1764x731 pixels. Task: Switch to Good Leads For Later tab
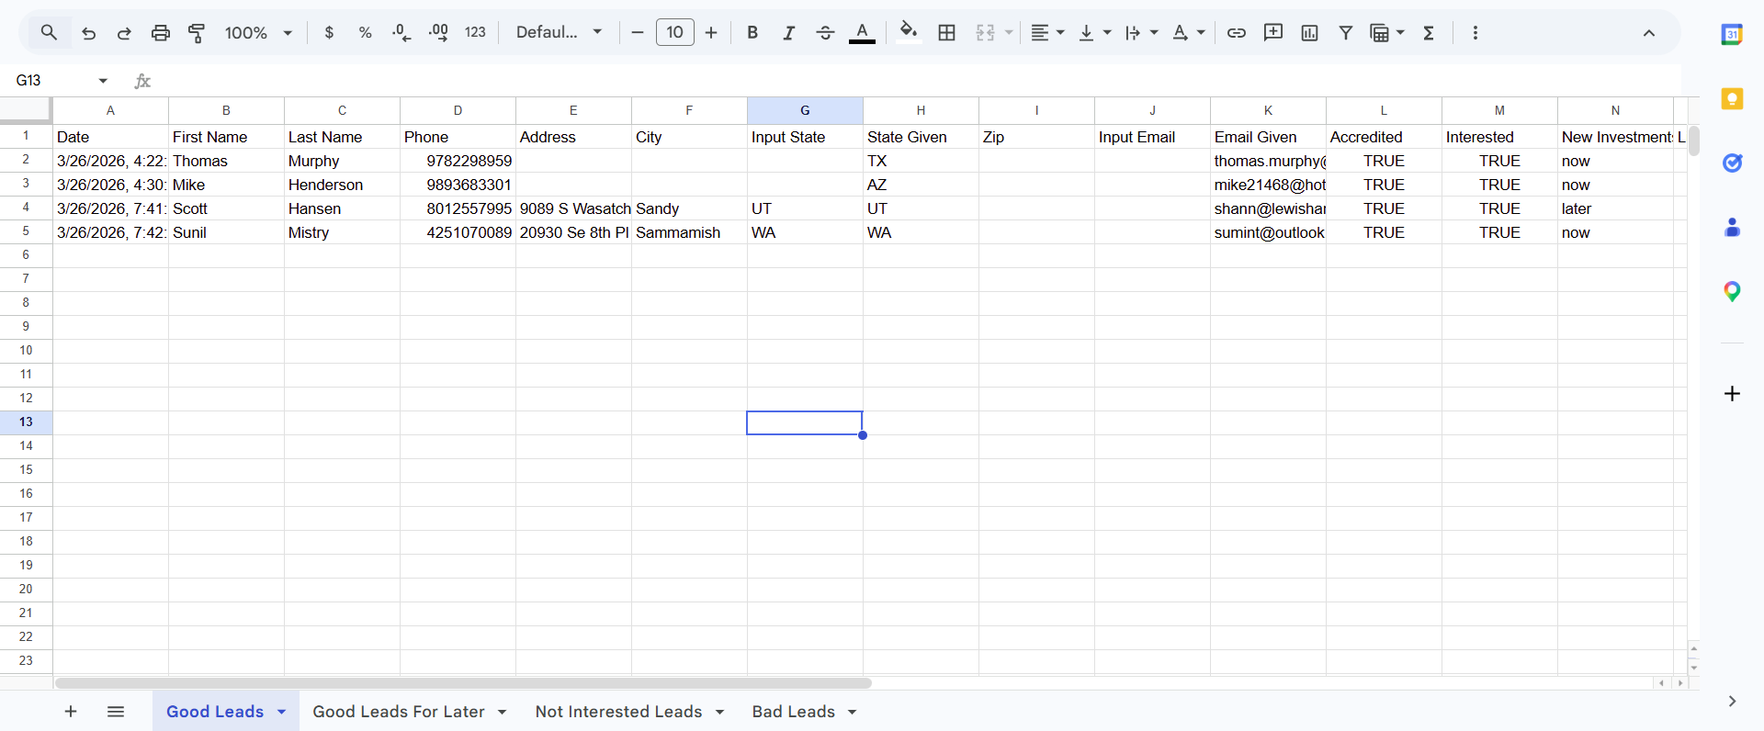coord(398,712)
